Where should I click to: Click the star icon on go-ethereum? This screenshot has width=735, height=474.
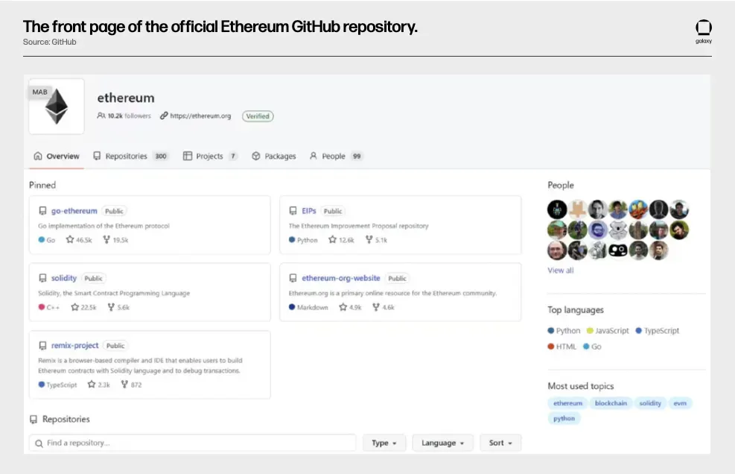click(70, 240)
